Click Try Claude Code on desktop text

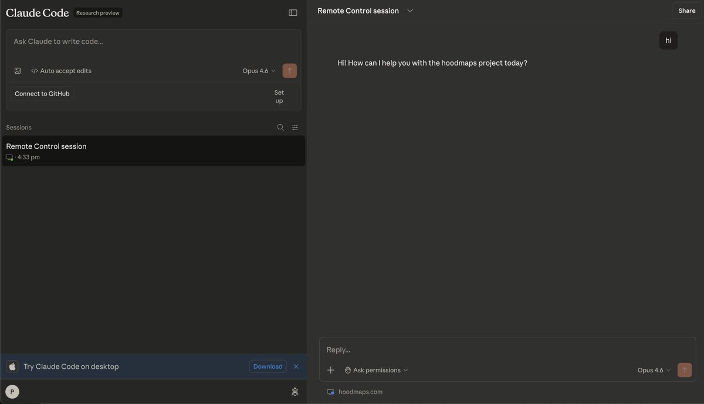coord(71,367)
